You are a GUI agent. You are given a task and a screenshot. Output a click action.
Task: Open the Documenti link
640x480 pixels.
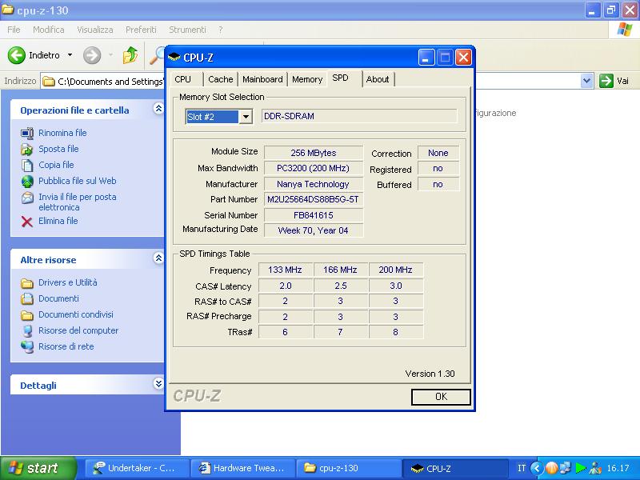tap(58, 298)
